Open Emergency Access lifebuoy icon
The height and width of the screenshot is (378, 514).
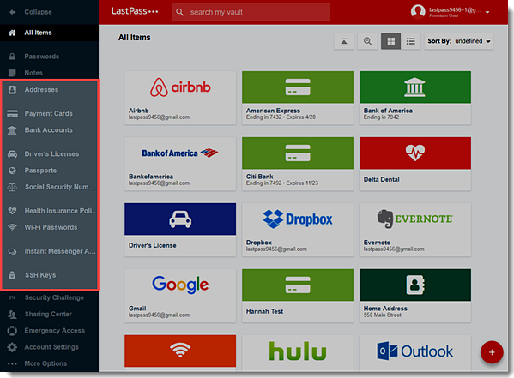point(12,331)
